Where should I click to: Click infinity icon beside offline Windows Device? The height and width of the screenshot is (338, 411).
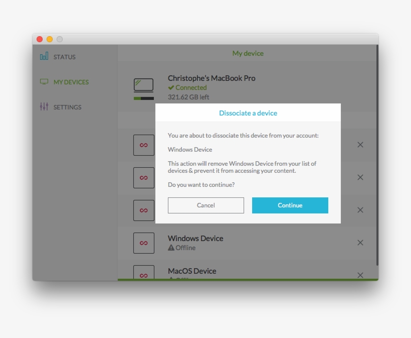click(144, 243)
